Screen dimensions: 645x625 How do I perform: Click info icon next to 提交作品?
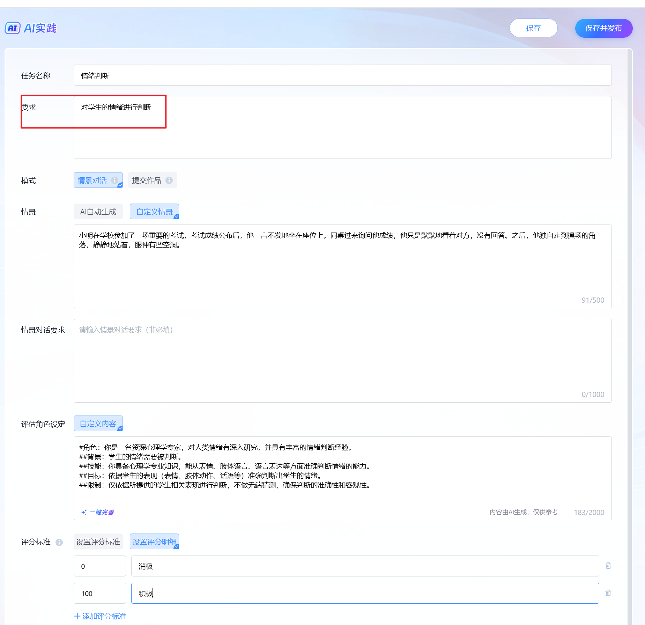click(x=169, y=180)
